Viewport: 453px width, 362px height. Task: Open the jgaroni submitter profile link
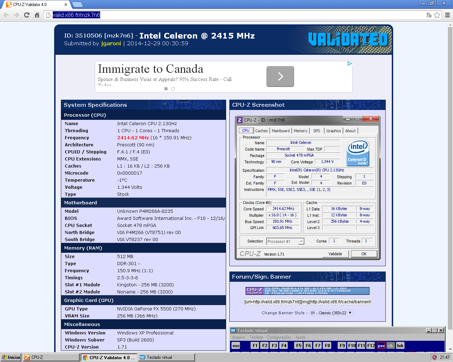[x=111, y=43]
